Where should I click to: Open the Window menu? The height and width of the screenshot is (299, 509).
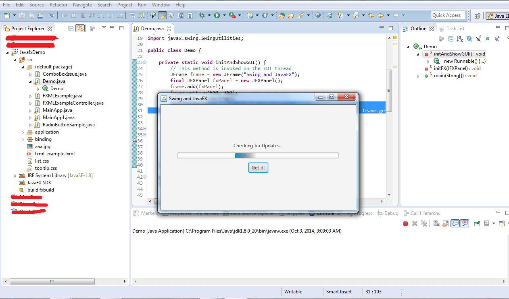coord(161,5)
